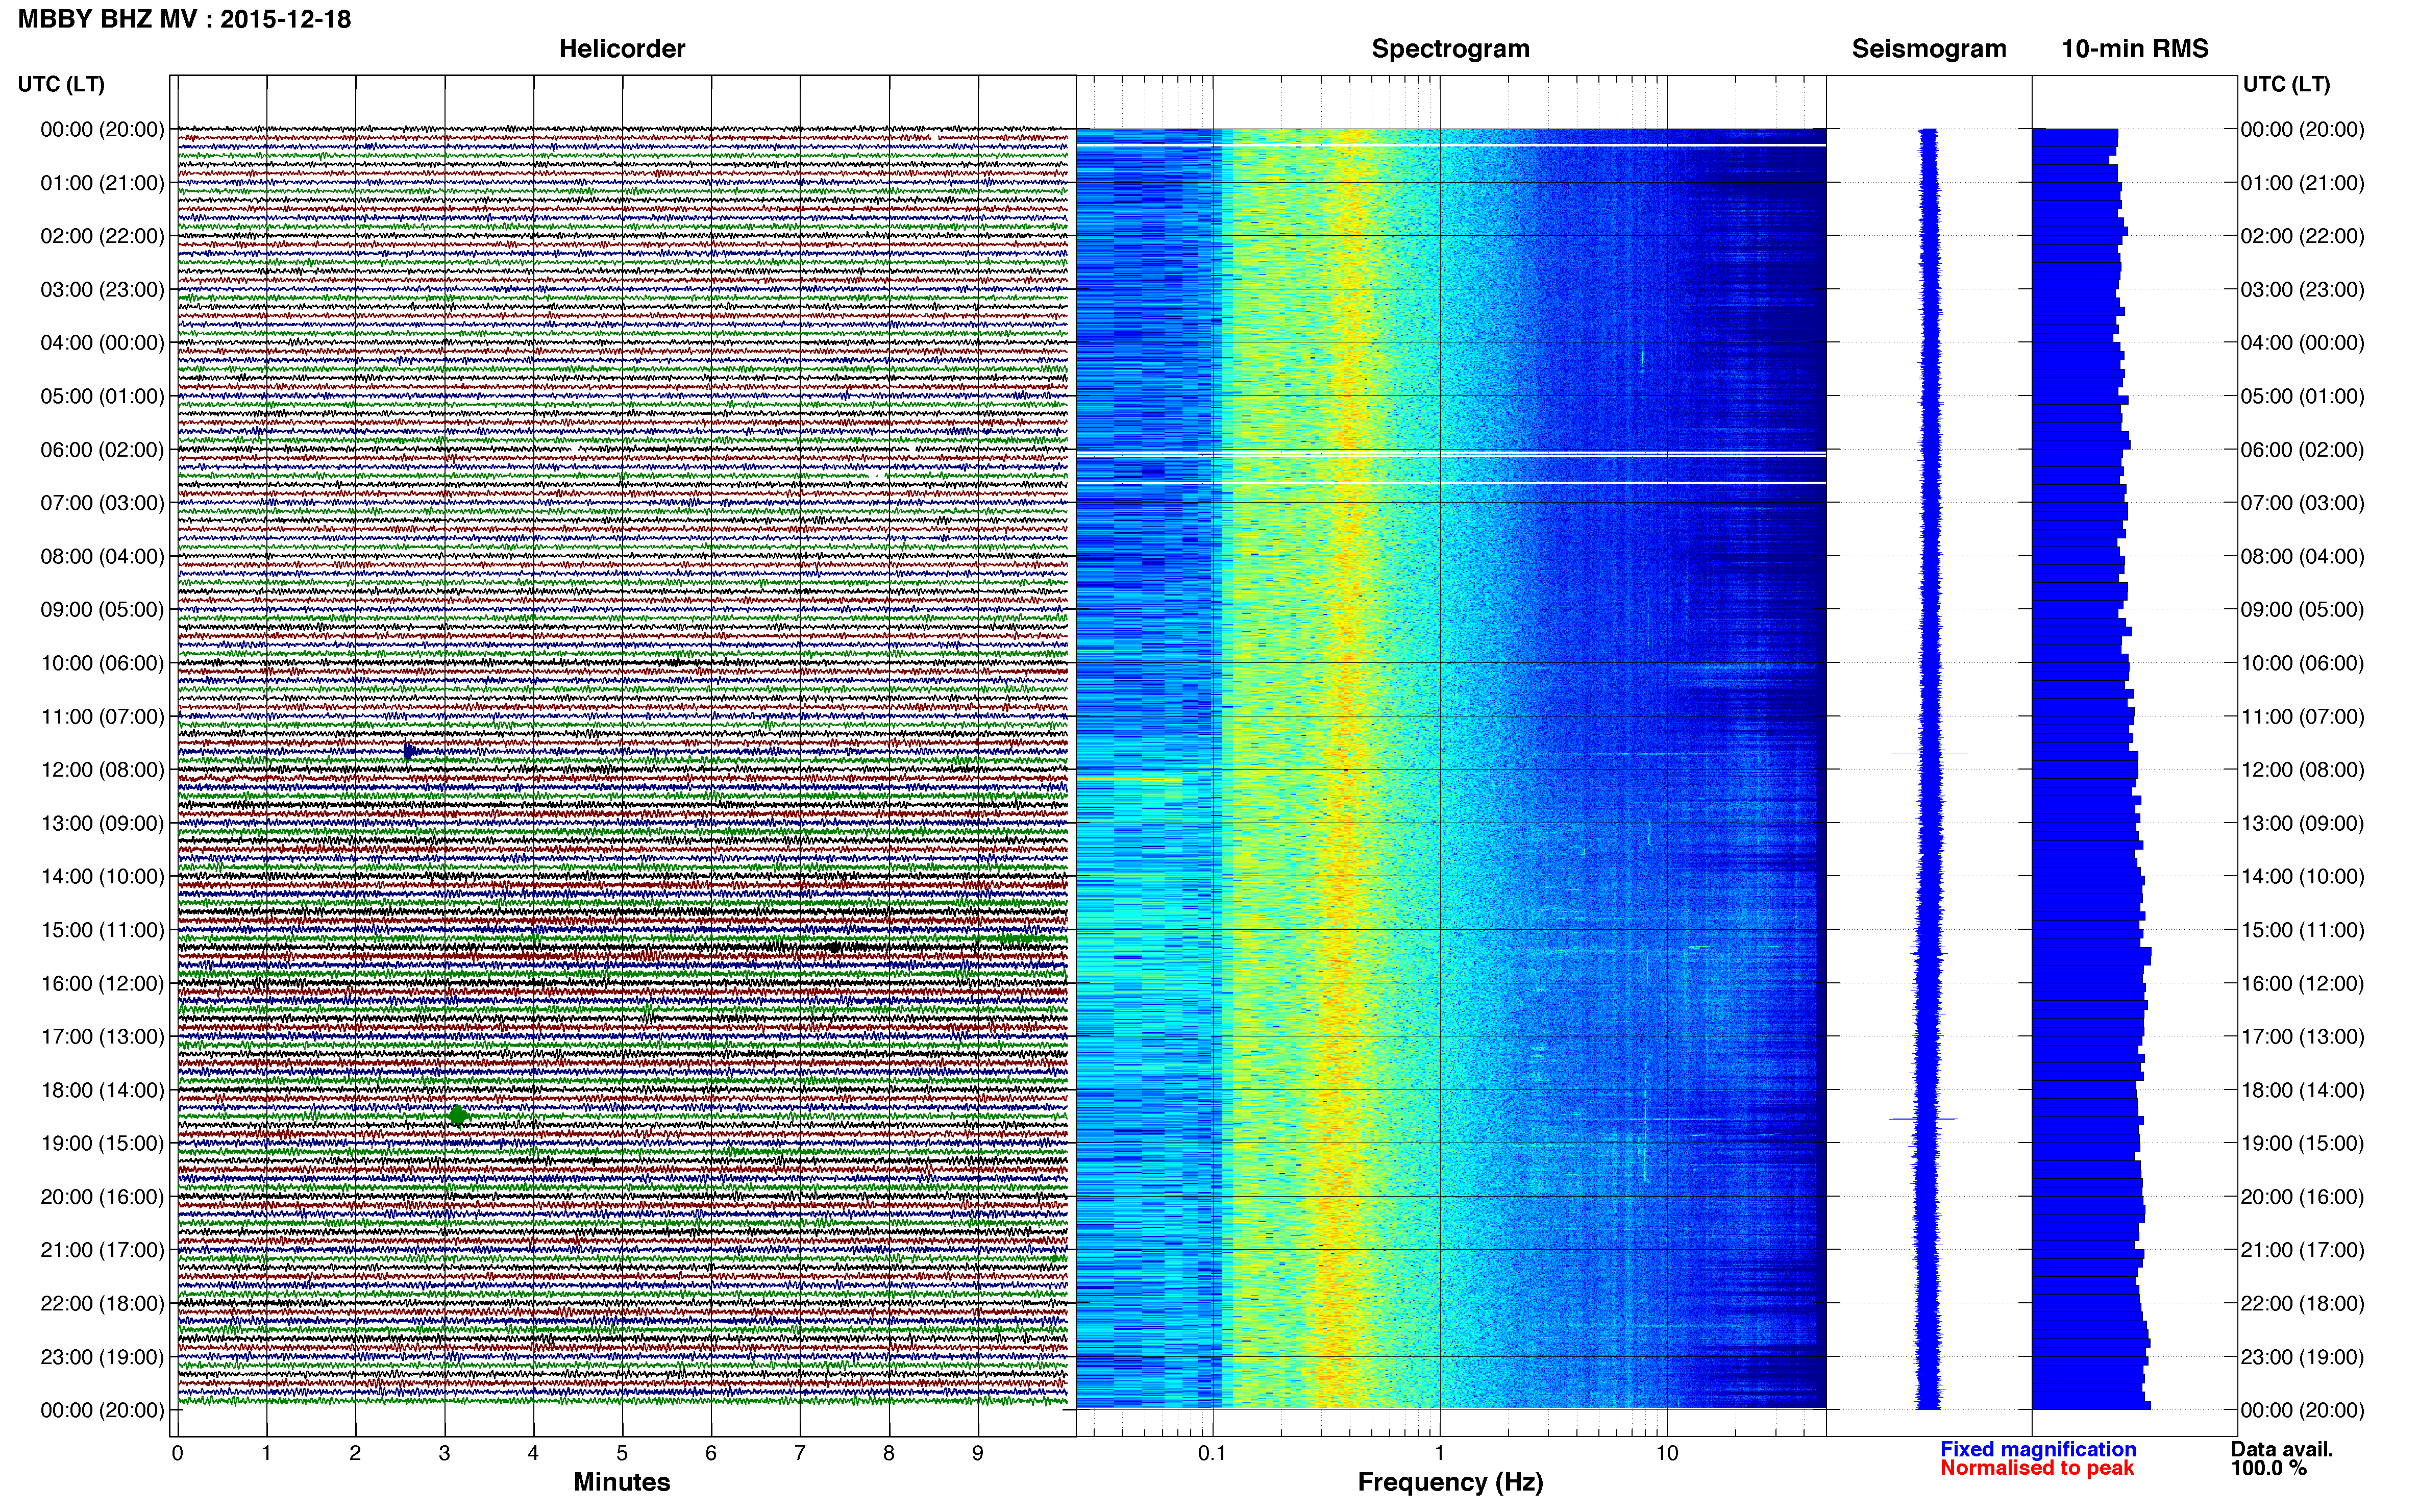Click the 'Data avail.' label
This screenshot has height=1512, width=2419.
pos(2281,1449)
